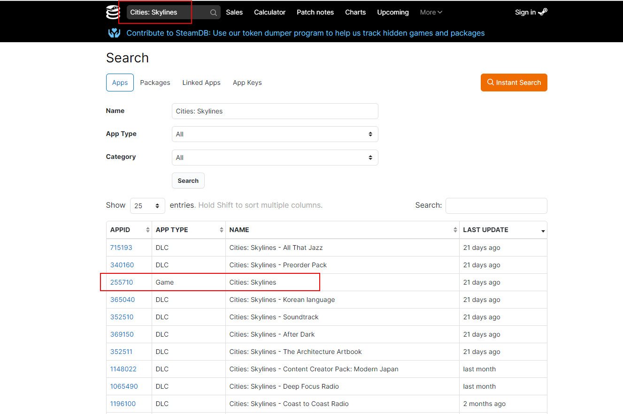The width and height of the screenshot is (623, 414).
Task: Click '2 months ago' in the Last Update column
Action: click(x=485, y=404)
